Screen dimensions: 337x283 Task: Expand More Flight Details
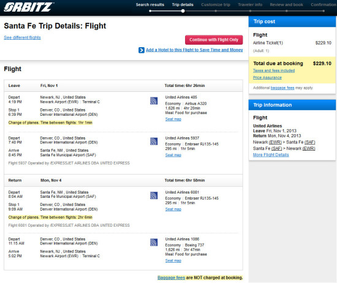point(271,155)
